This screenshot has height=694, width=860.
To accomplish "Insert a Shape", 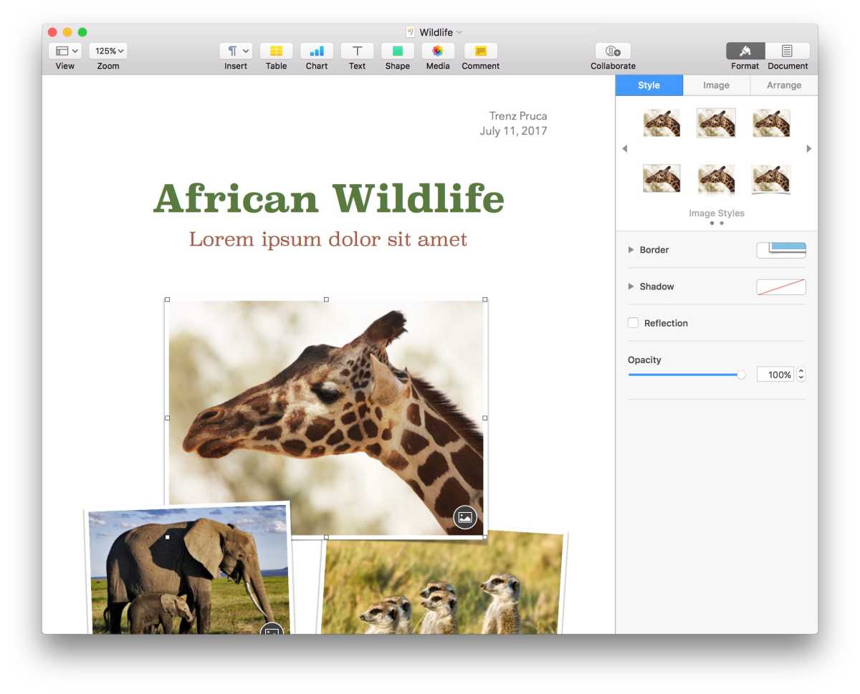I will coord(397,52).
